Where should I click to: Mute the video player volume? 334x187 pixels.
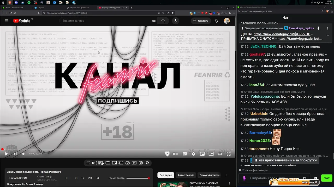[23, 154]
